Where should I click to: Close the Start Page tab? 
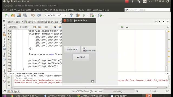pos(22,22)
